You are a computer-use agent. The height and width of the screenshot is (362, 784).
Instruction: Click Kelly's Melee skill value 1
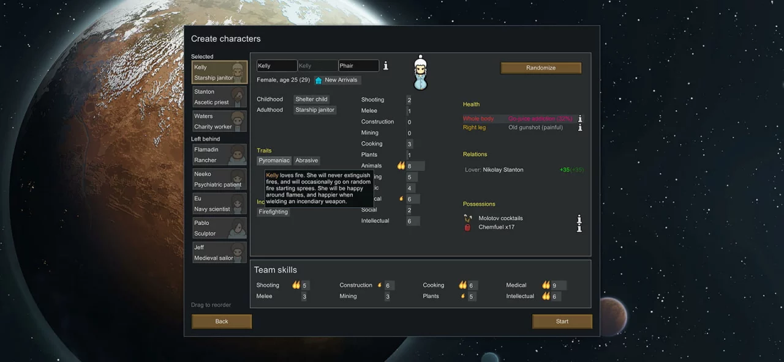[409, 111]
